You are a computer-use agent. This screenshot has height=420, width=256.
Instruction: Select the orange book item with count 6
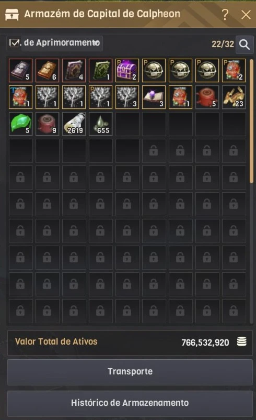48,71
